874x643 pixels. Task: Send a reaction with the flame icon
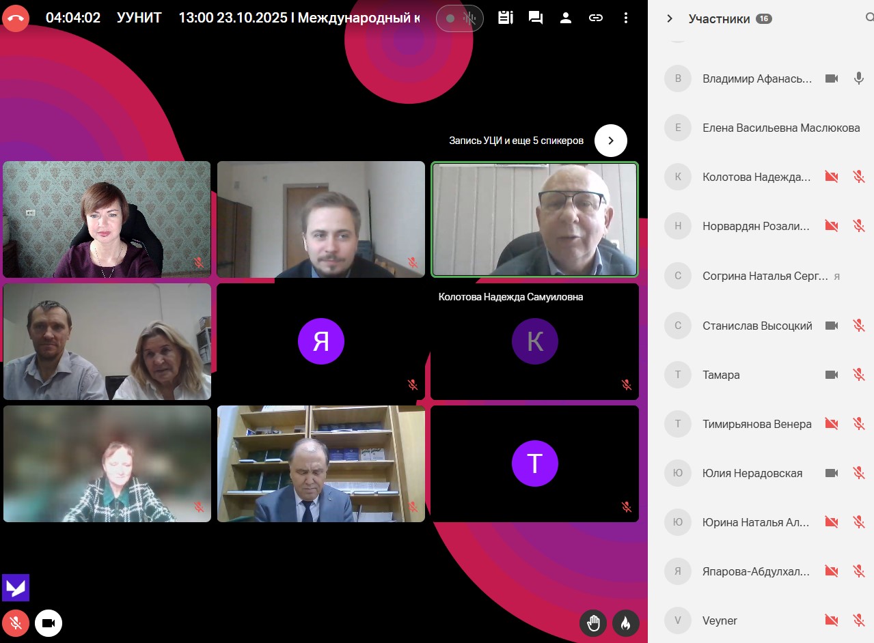point(625,623)
